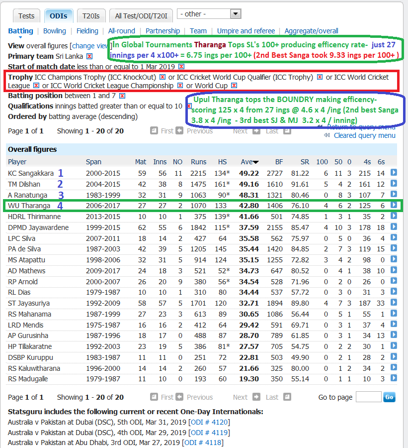408x448 pixels.
Task: Open the row menu arrow for AP Gurusinha
Action: (x=394, y=335)
